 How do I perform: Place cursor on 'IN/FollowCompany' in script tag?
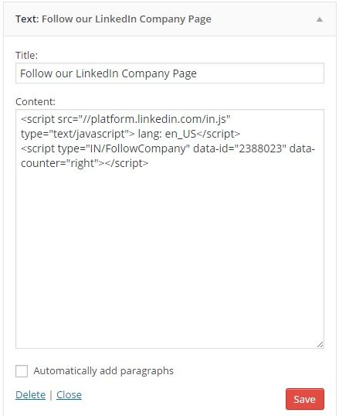[x=138, y=148]
